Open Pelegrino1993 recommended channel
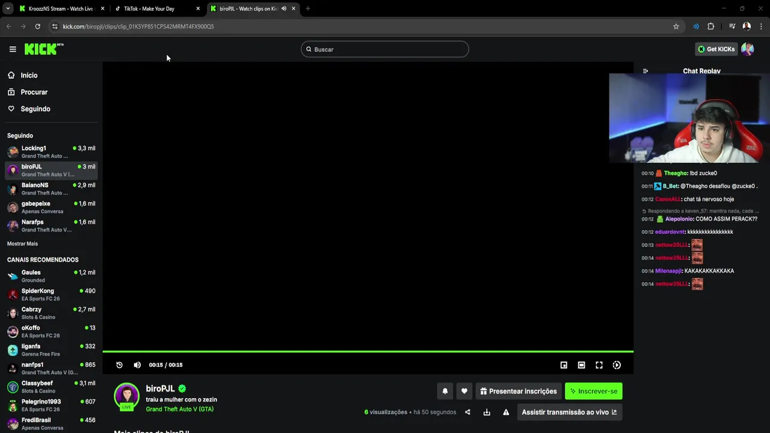 [51, 405]
